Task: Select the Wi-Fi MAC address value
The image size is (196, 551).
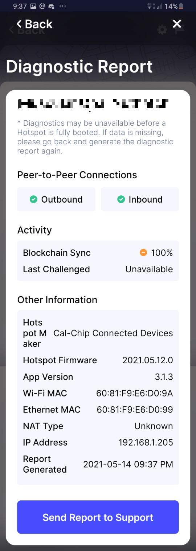Action: 135,393
